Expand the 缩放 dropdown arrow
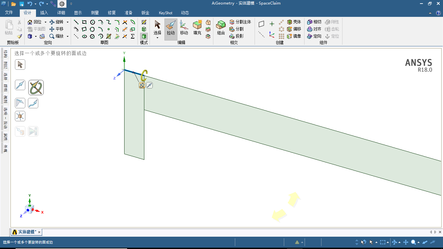Image resolution: width=443 pixels, height=249 pixels. (x=67, y=36)
